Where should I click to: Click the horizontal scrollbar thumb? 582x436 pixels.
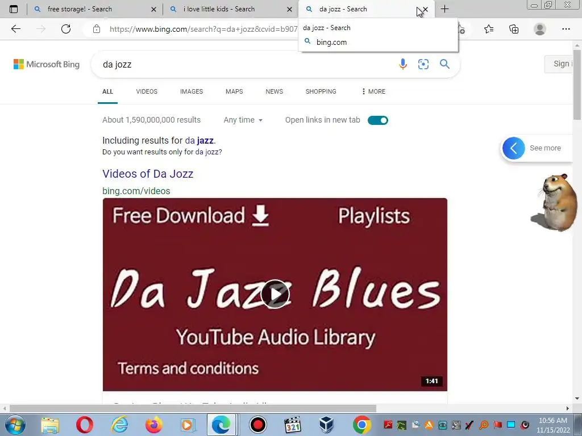[x=193, y=408]
